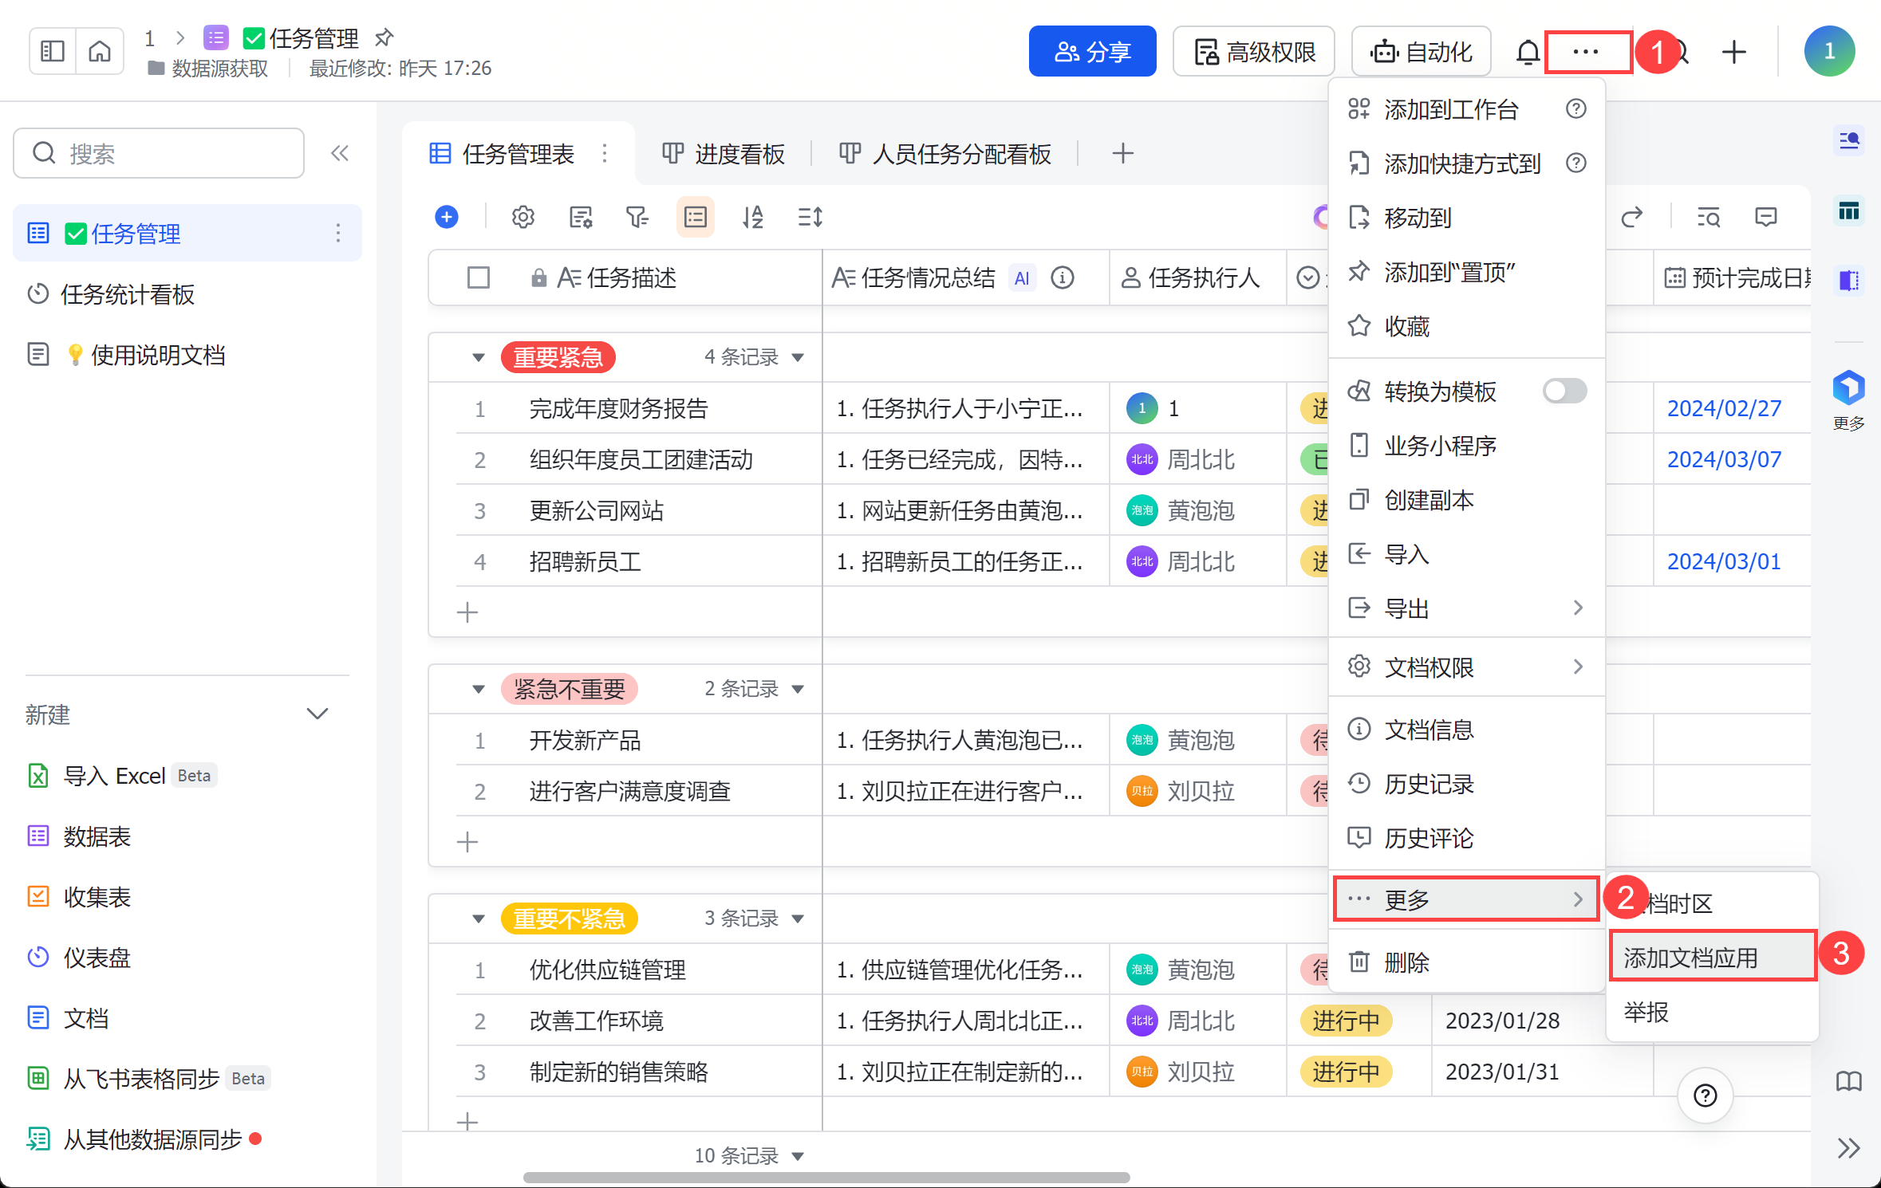Click the highlighted group-by icon
Image resolution: width=1881 pixels, height=1188 pixels.
click(x=696, y=217)
